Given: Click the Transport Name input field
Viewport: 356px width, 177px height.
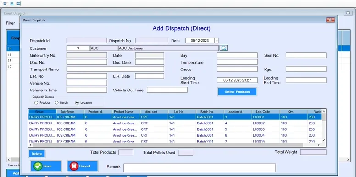Looking at the screenshot, I should point(115,69).
